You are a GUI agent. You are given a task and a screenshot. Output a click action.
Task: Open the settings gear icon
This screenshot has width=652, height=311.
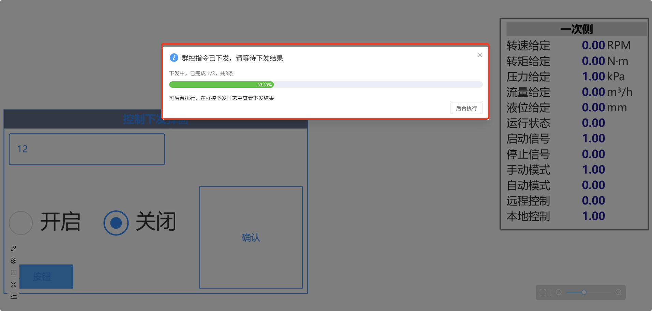pyautogui.click(x=14, y=261)
